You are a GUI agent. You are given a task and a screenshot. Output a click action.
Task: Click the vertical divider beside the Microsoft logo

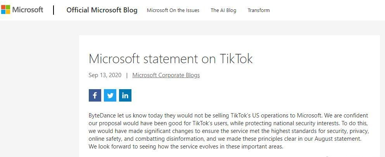pos(54,10)
